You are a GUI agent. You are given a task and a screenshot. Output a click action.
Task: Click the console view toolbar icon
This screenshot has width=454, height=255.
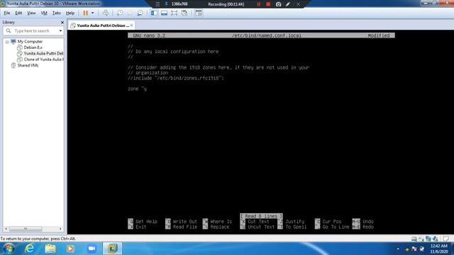click(199, 13)
